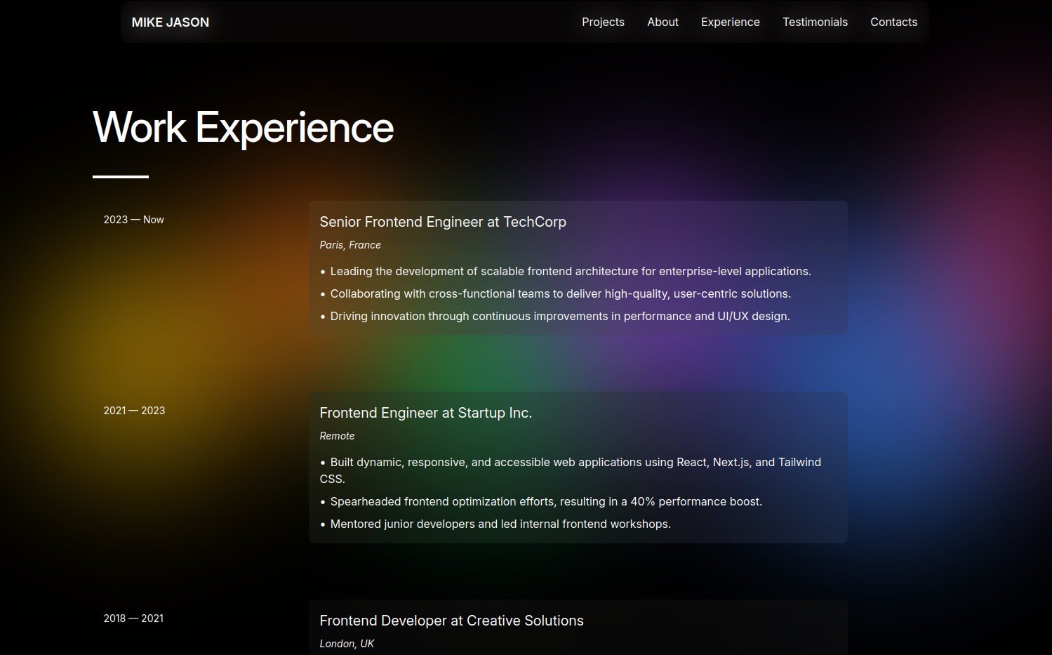
Task: Click the Frontend Developer at Creative Solutions title
Action: (x=451, y=621)
